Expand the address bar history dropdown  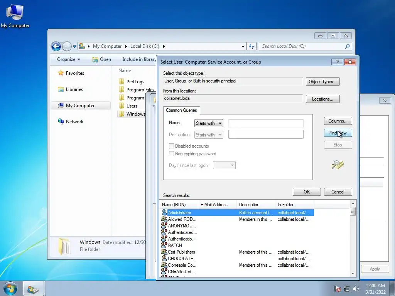click(x=243, y=46)
